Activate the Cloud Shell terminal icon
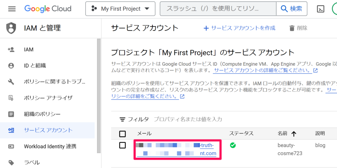The height and width of the screenshot is (168, 337). [321, 9]
